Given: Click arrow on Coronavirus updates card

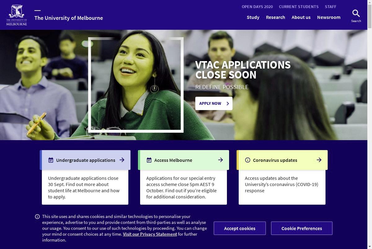Looking at the screenshot, I should click(319, 160).
